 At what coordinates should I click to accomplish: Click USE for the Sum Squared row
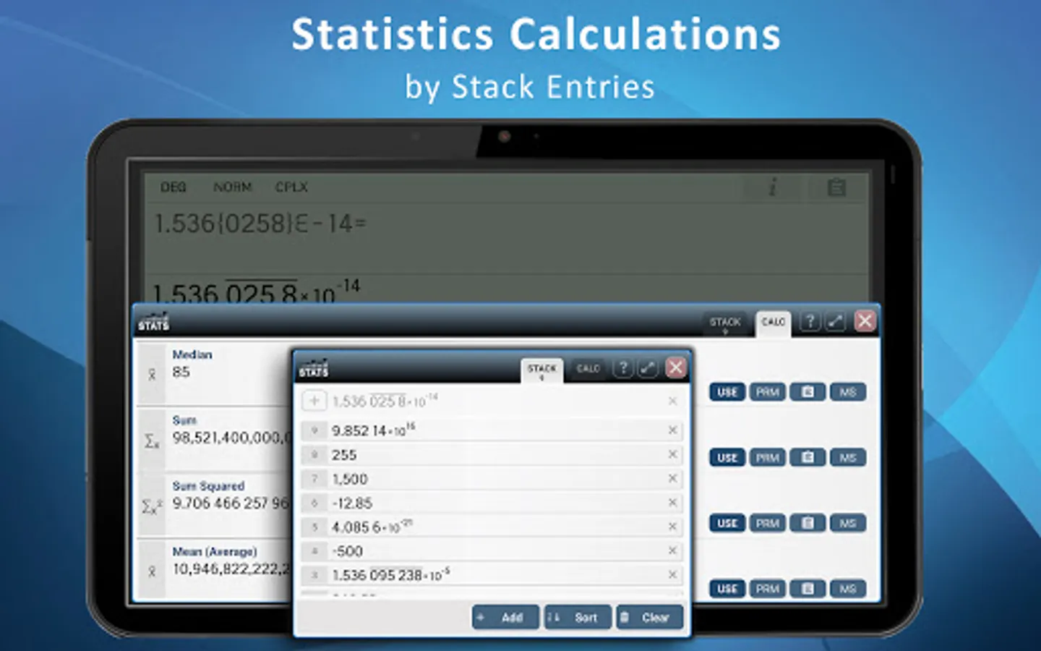pyautogui.click(x=727, y=523)
